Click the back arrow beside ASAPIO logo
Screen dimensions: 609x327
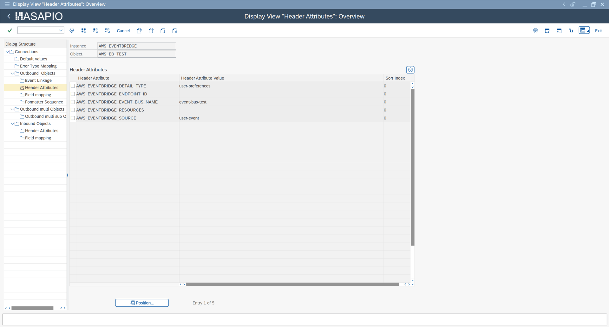(x=9, y=16)
